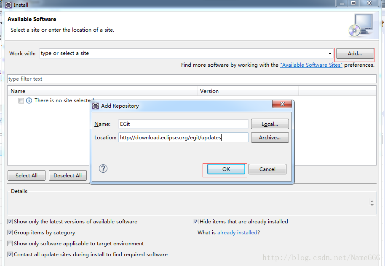Click the Version column header
This screenshot has height=266, width=385.
[248, 91]
